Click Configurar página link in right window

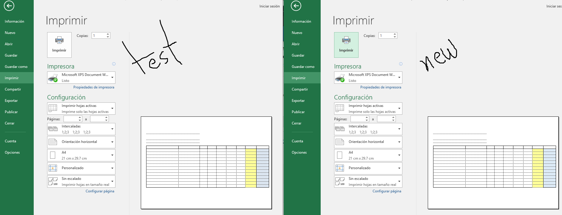pyautogui.click(x=387, y=191)
